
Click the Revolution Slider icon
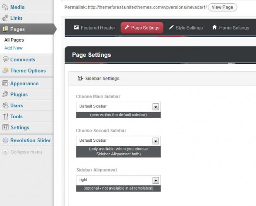(x=5, y=140)
